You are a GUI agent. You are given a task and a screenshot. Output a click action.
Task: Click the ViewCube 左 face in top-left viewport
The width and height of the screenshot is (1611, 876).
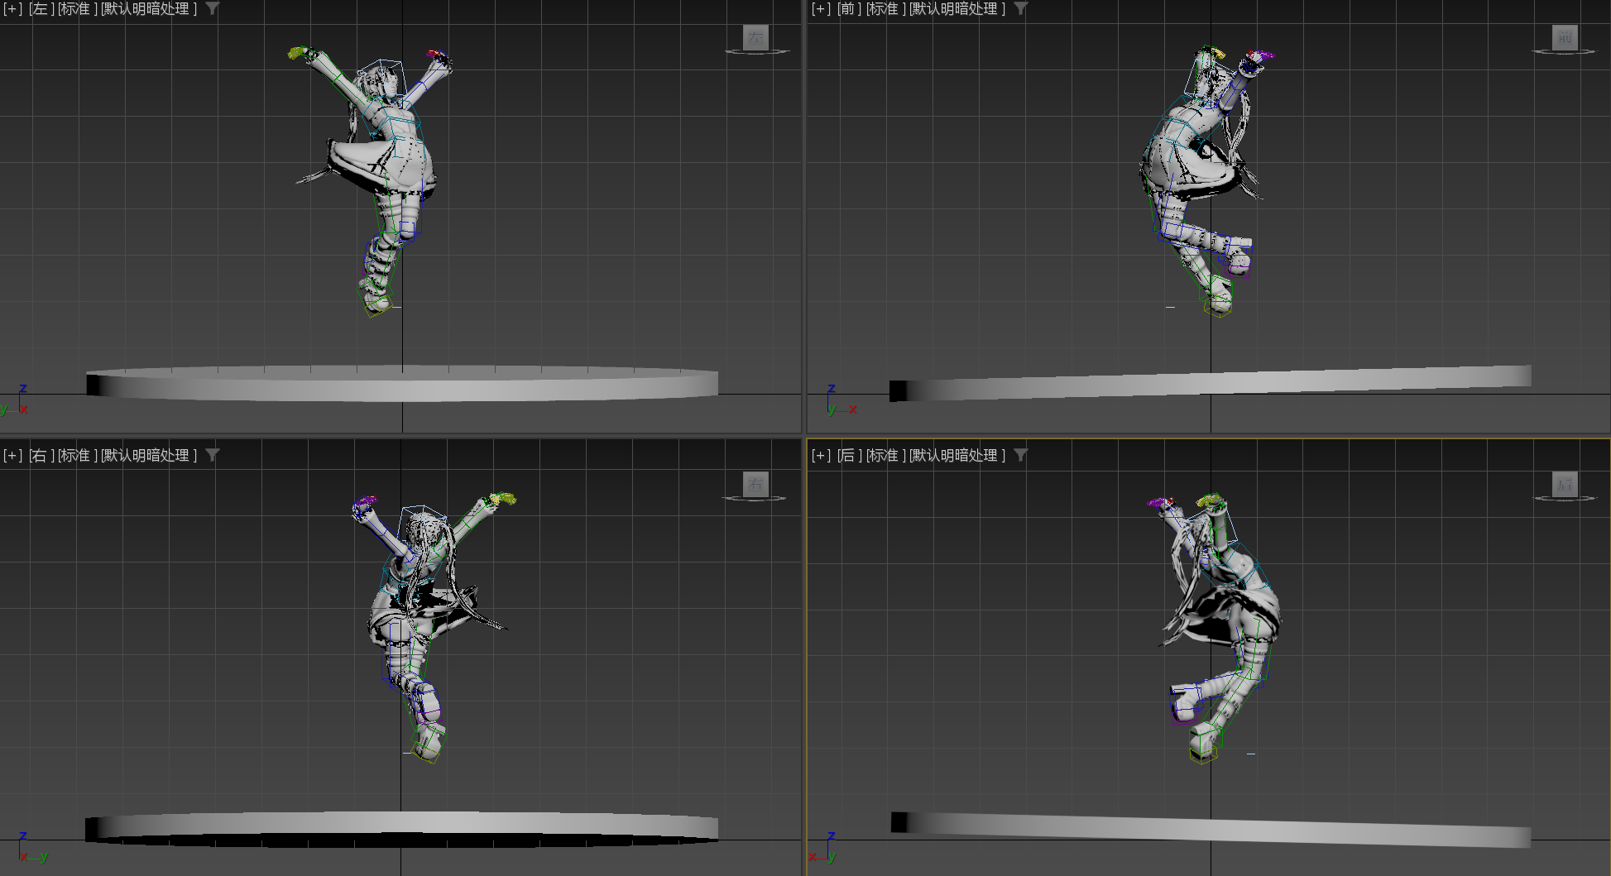coord(755,37)
